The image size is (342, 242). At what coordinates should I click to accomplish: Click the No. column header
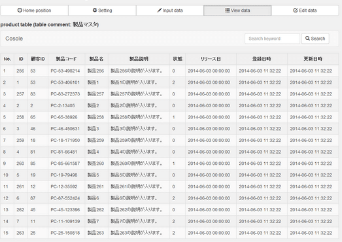tap(7, 59)
